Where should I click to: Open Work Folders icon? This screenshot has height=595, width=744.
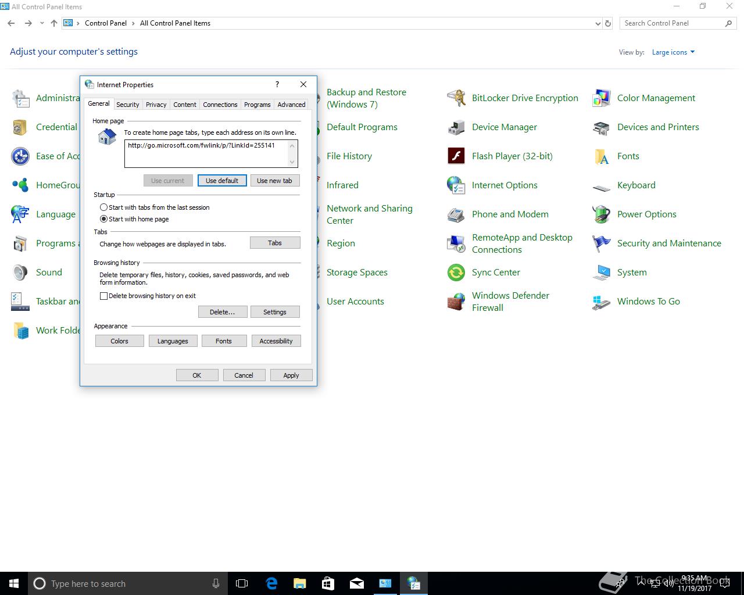coord(20,331)
